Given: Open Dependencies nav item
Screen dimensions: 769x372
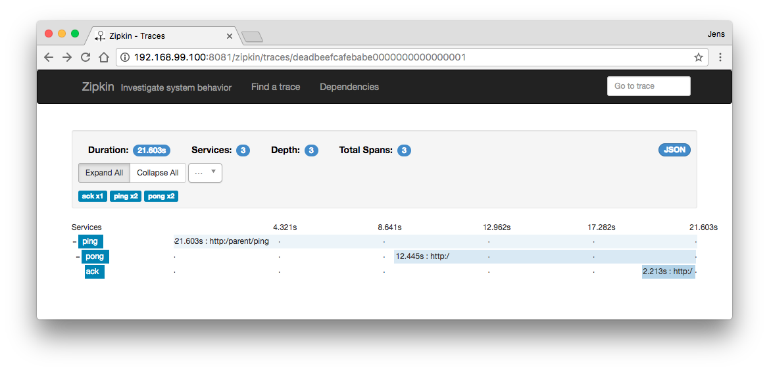Looking at the screenshot, I should click(x=349, y=87).
